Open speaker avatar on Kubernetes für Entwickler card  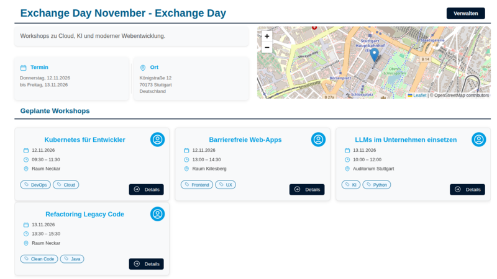click(x=158, y=139)
